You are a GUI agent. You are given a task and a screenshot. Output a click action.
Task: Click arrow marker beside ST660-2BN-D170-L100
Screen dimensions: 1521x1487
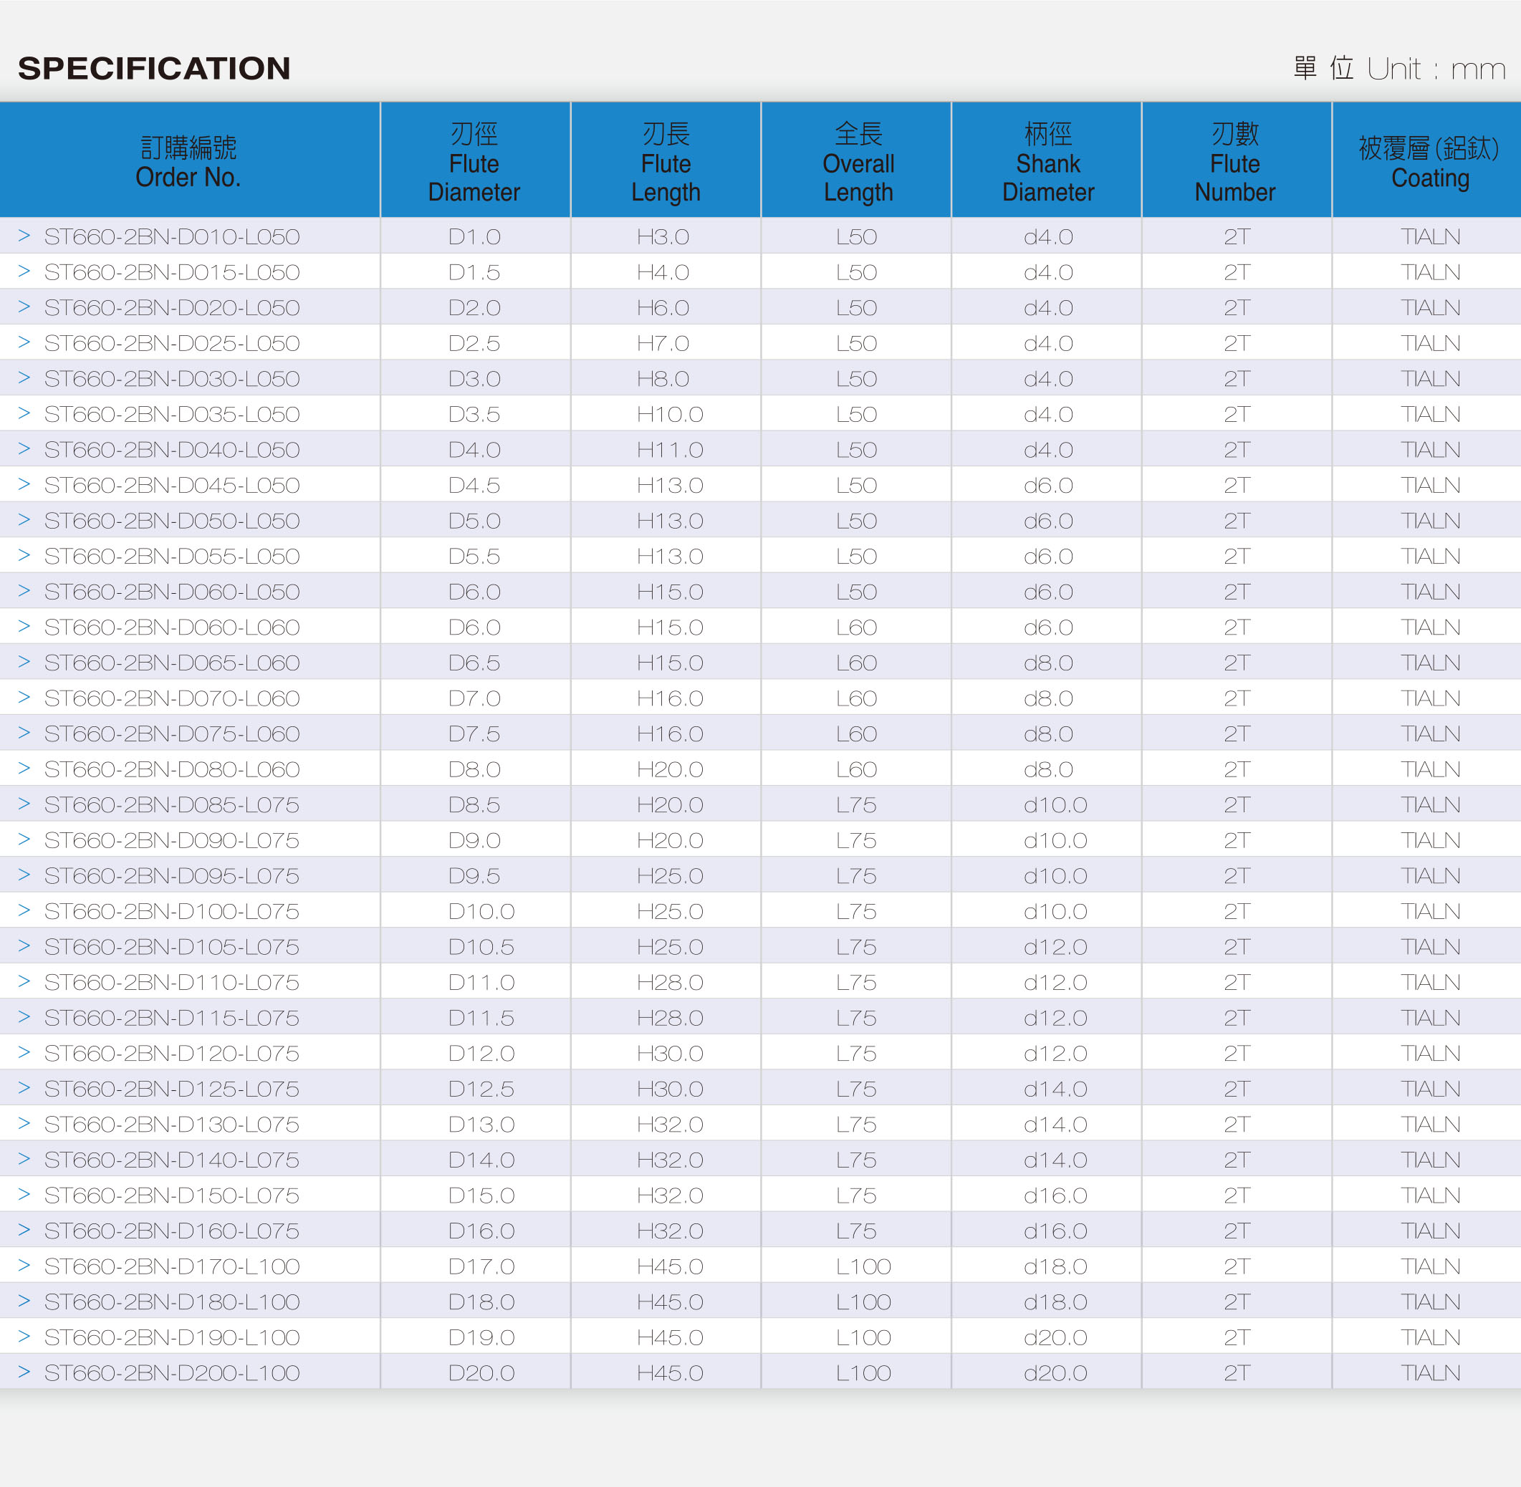pos(24,1265)
